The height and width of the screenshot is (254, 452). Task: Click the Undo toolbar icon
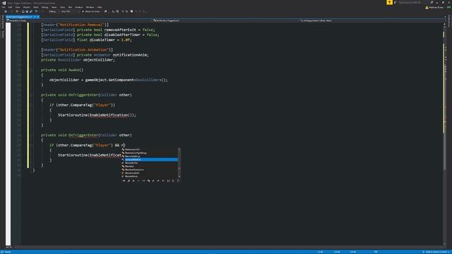point(36,11)
